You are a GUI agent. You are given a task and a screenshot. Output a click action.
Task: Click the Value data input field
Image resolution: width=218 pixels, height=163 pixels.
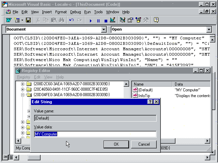pos(95,134)
